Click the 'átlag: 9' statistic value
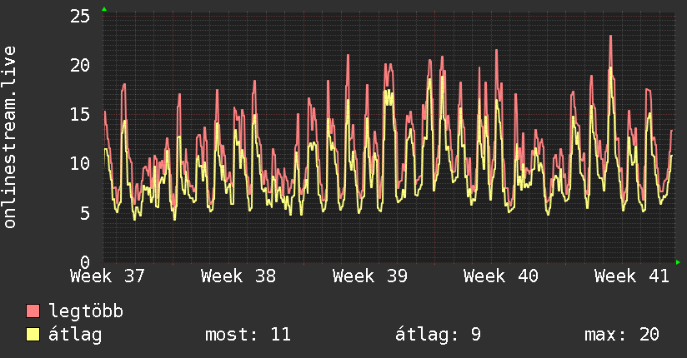 (x=438, y=335)
